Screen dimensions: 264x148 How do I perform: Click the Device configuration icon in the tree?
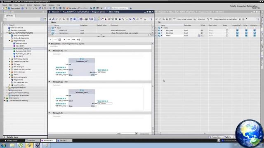[x=12, y=35]
